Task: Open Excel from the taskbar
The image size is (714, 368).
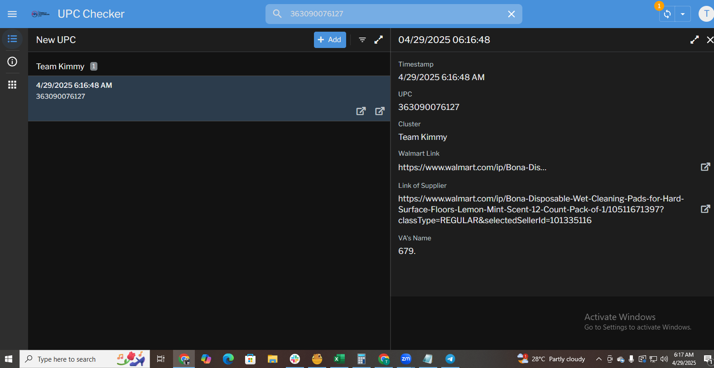Action: 339,359
